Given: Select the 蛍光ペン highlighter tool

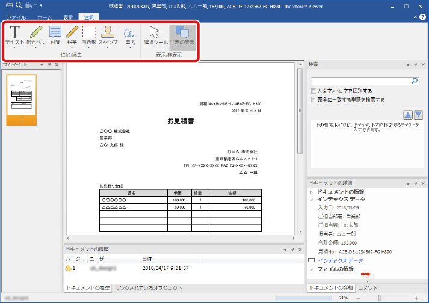Looking at the screenshot, I should pyautogui.click(x=35, y=34).
